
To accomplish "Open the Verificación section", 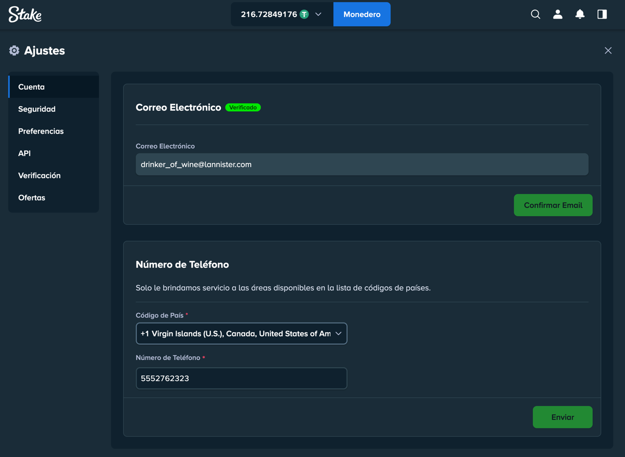I will (39, 175).
